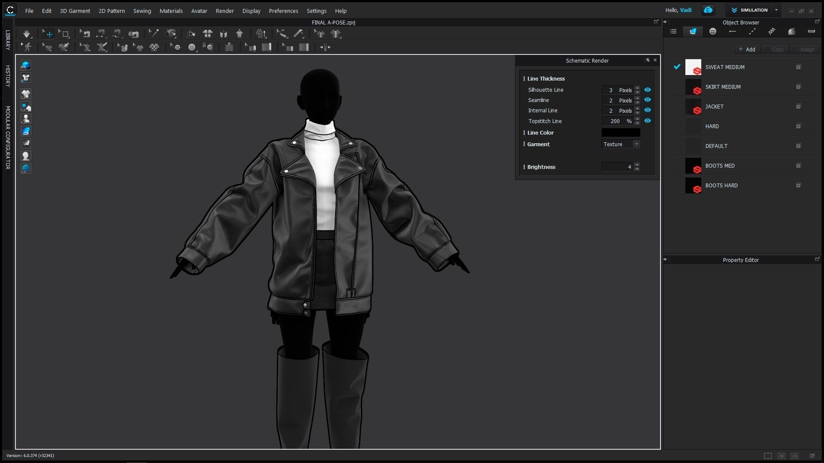Open the LIBRARY side tab
The height and width of the screenshot is (463, 824).
tap(8, 40)
